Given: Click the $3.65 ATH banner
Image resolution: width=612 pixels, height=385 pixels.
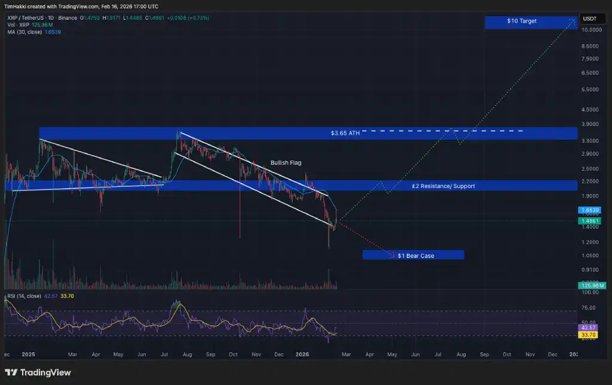Looking at the screenshot, I should click(347, 133).
